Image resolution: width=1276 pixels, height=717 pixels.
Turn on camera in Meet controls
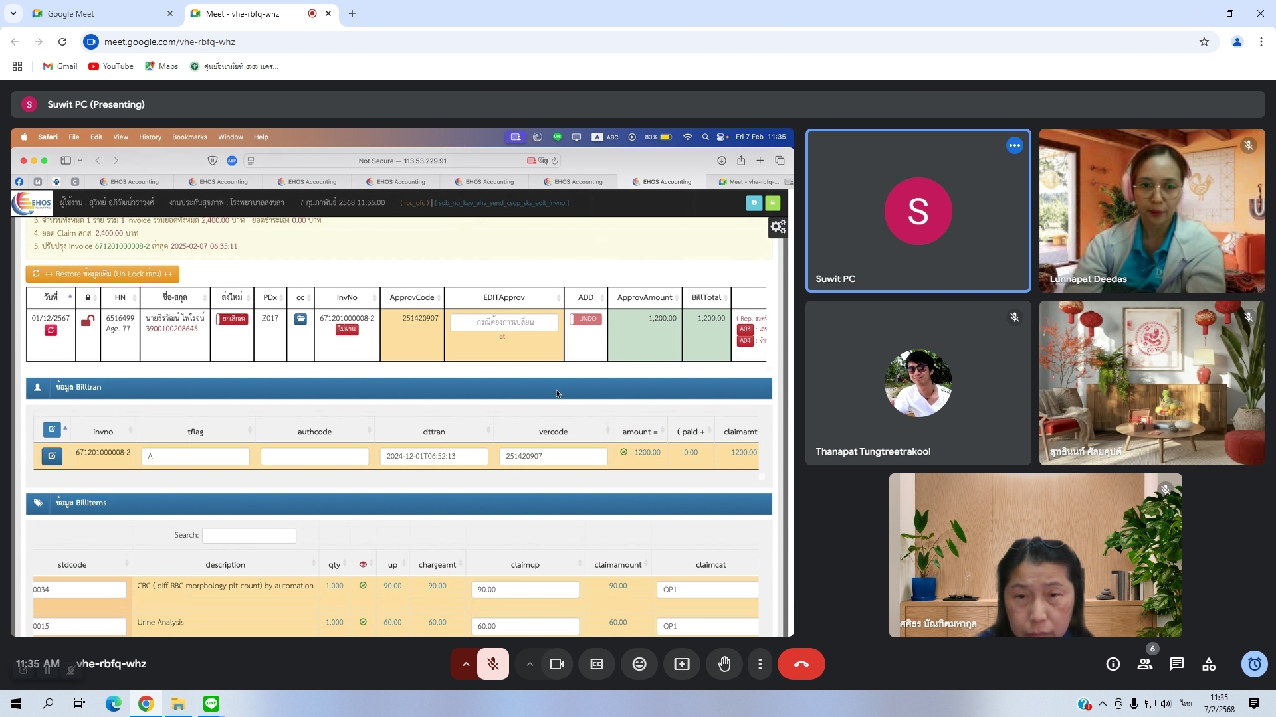coord(557,664)
